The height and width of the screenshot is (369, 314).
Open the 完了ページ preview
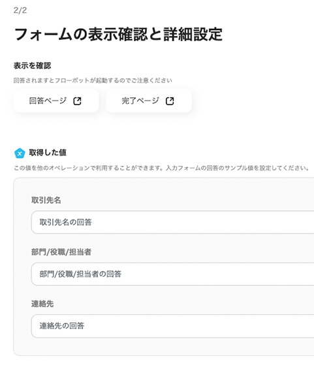pyautogui.click(x=149, y=101)
